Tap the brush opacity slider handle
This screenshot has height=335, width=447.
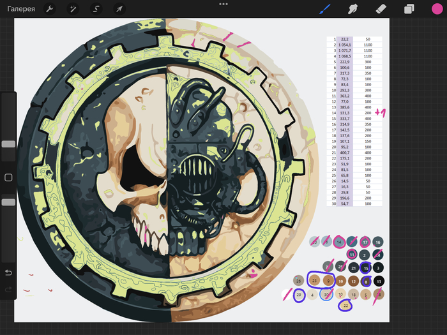click(x=8, y=202)
